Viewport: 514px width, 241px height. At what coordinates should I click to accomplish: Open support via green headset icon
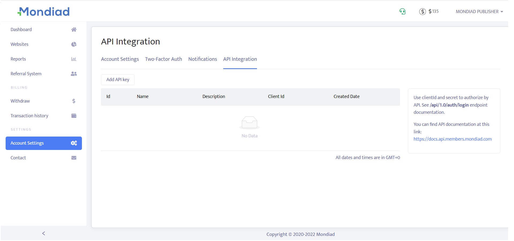click(402, 12)
